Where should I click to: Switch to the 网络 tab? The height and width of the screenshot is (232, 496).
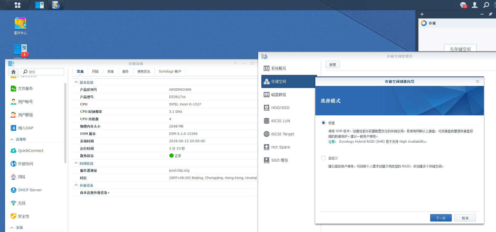point(95,71)
